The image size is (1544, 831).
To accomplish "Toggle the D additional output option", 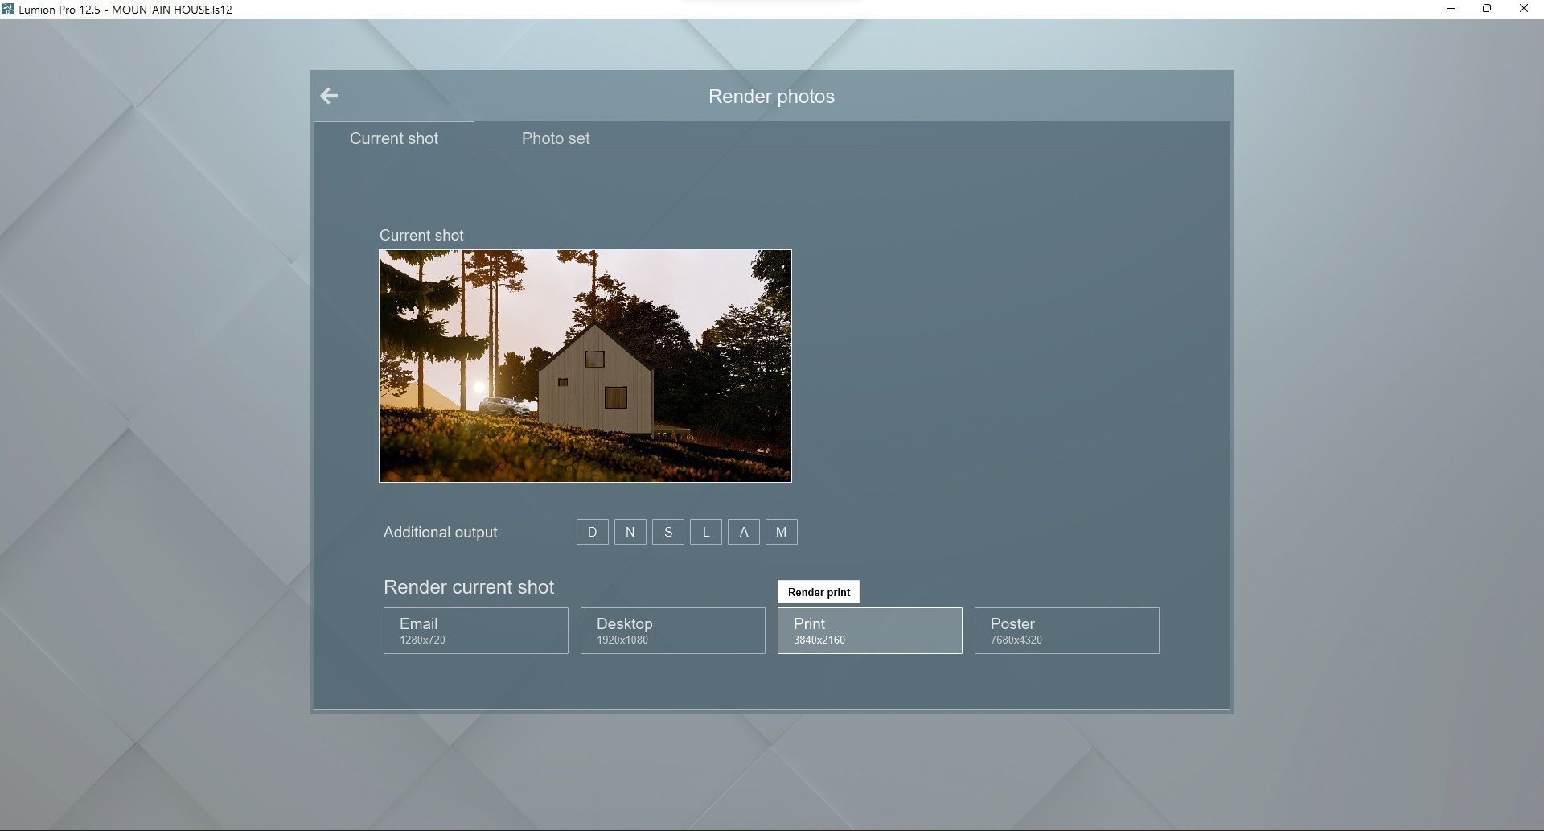I will (x=593, y=532).
